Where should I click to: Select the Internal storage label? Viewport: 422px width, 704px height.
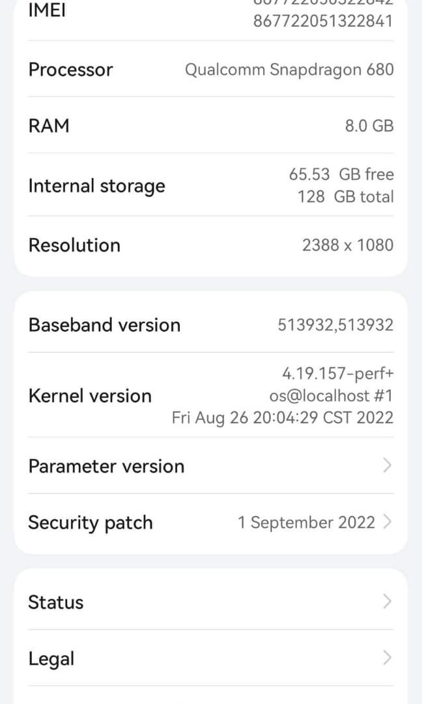pyautogui.click(x=96, y=186)
